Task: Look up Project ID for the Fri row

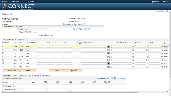Action: [x=147, y=53]
